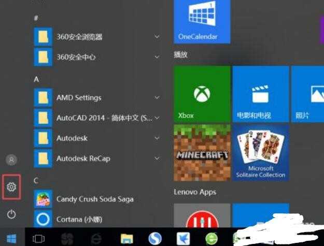The image size is (324, 246).
Task: Open the Power options icon
Action: pos(11,214)
